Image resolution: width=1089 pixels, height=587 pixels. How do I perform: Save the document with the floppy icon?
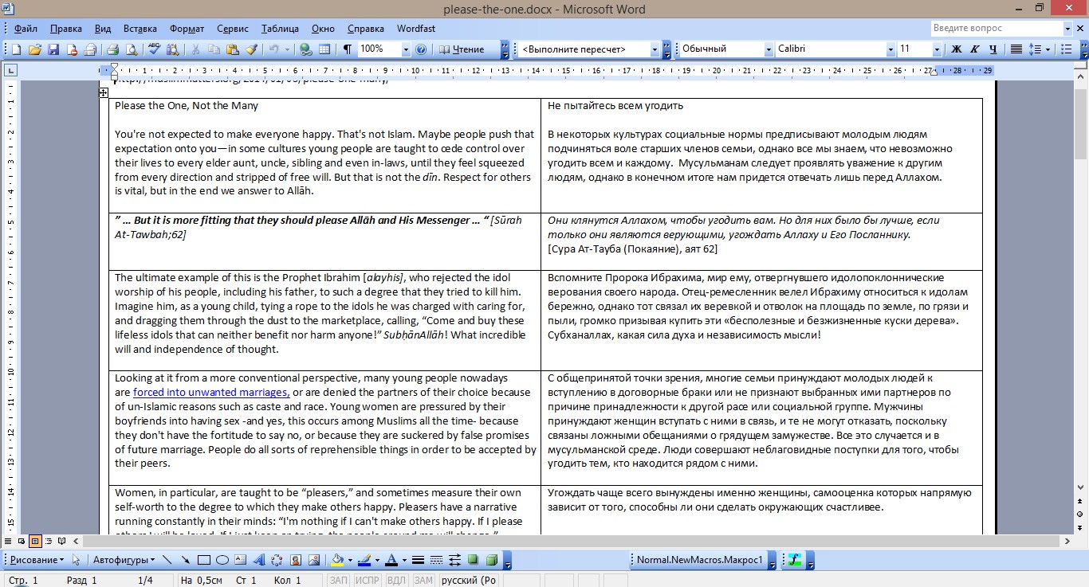tap(53, 49)
